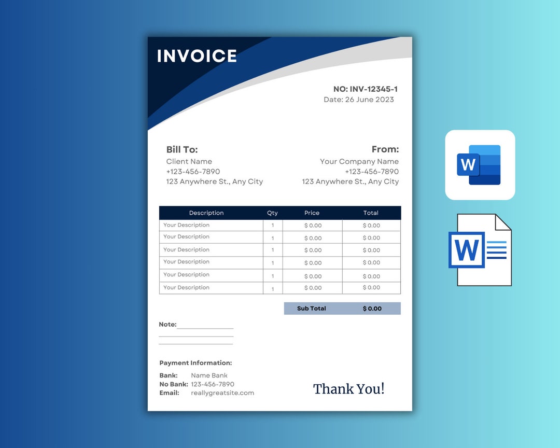Select the INVOICE title heading
Image resolution: width=560 pixels, height=448 pixels.
click(197, 56)
